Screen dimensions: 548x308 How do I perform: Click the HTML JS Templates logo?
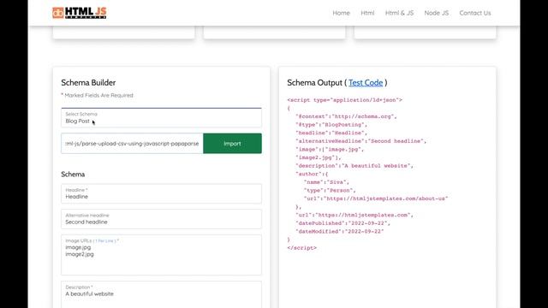click(80, 13)
